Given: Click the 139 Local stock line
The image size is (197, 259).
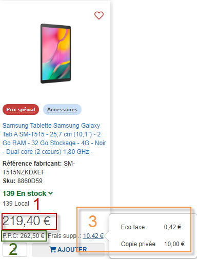Looking at the screenshot, I should (x=16, y=204).
